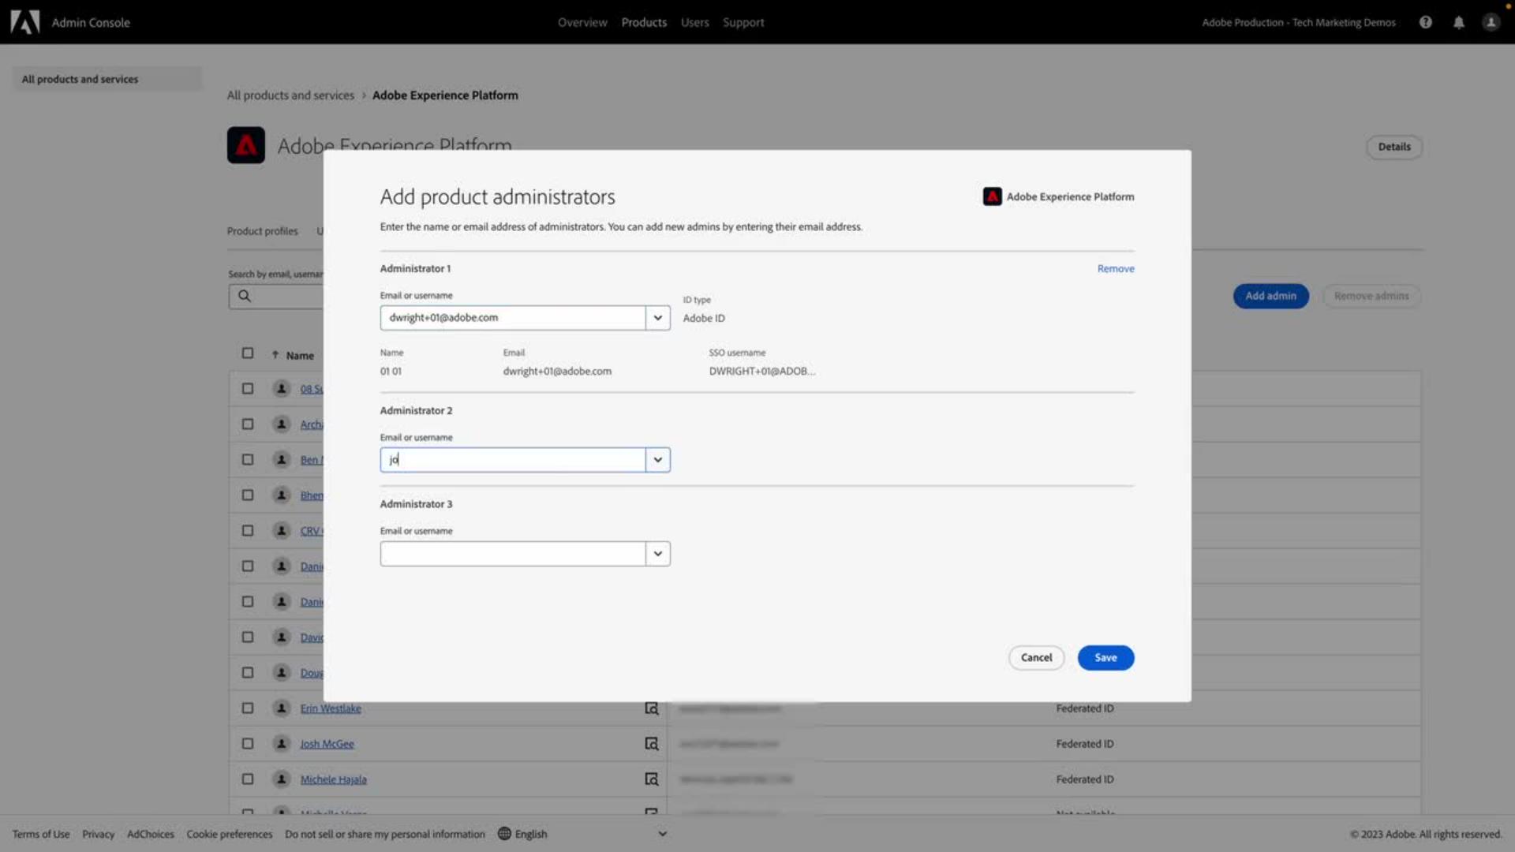Click the globe language icon

pyautogui.click(x=504, y=834)
